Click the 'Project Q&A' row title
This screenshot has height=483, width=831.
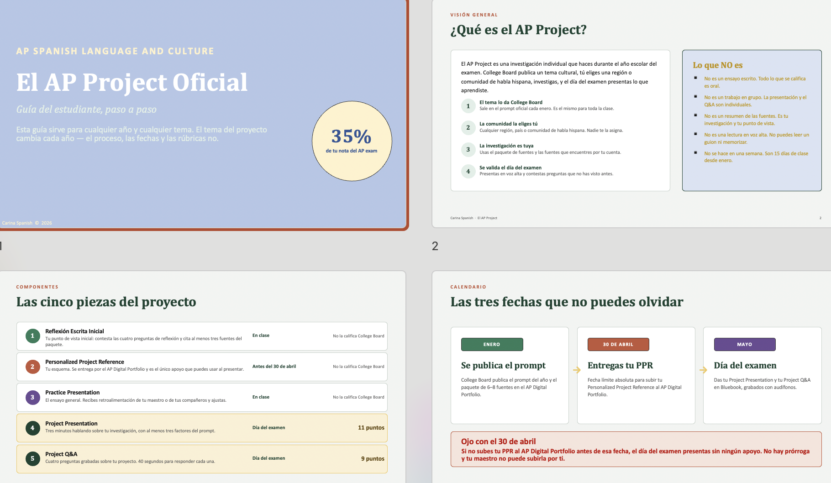(61, 454)
